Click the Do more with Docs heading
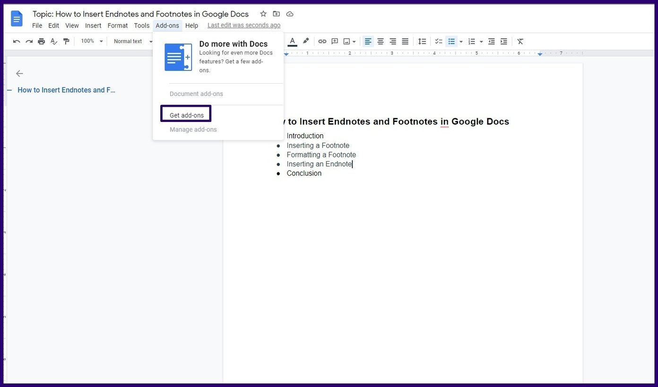Viewport: 658px width, 387px height. [234, 44]
